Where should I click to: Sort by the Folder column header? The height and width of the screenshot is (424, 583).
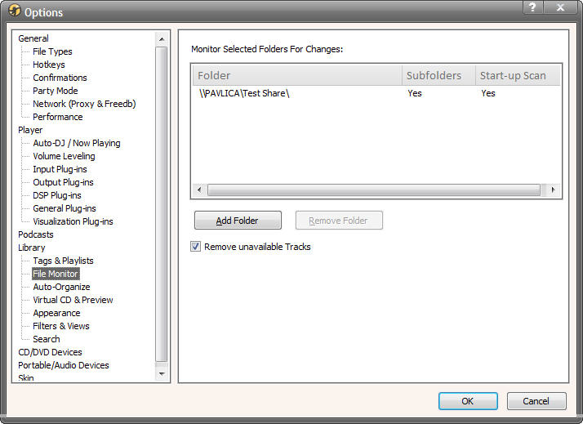pyautogui.click(x=297, y=75)
